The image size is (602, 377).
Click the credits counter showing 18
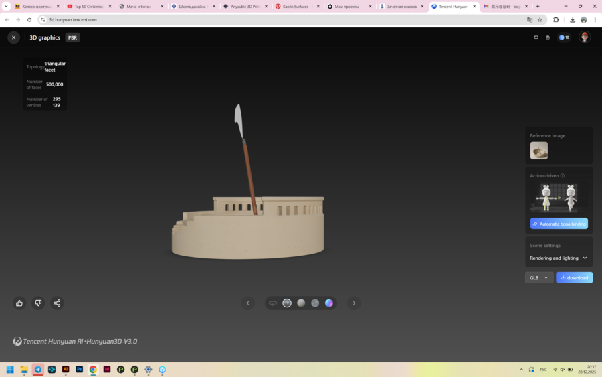click(564, 37)
